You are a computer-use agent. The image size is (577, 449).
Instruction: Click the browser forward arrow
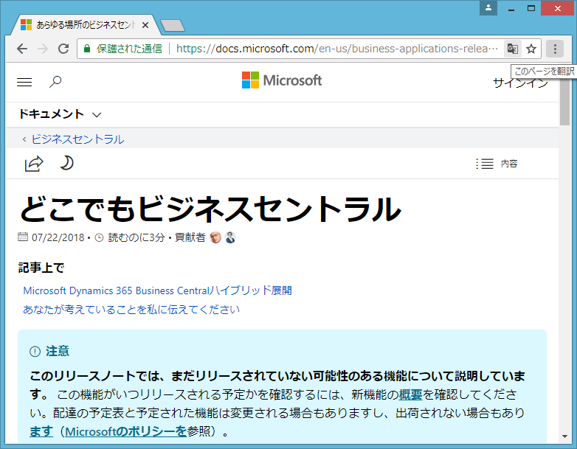(43, 49)
